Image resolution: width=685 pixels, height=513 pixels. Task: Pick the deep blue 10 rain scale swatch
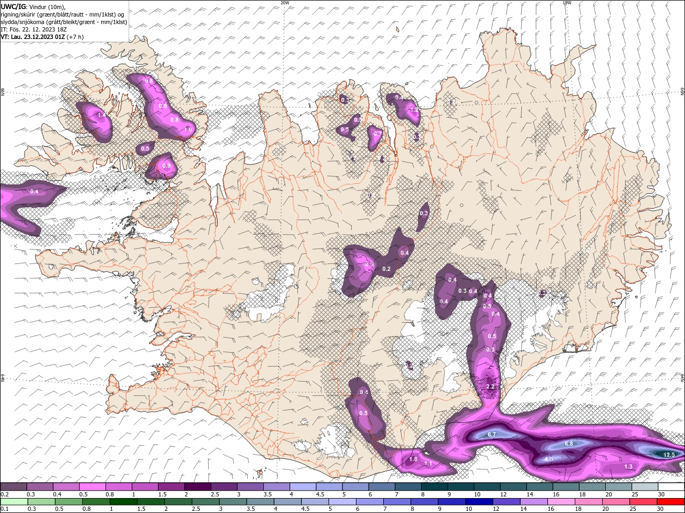click(x=479, y=502)
